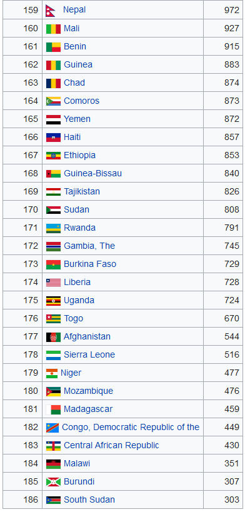
Task: Open Congo, Democratic Republic of the link
Action: (131, 427)
